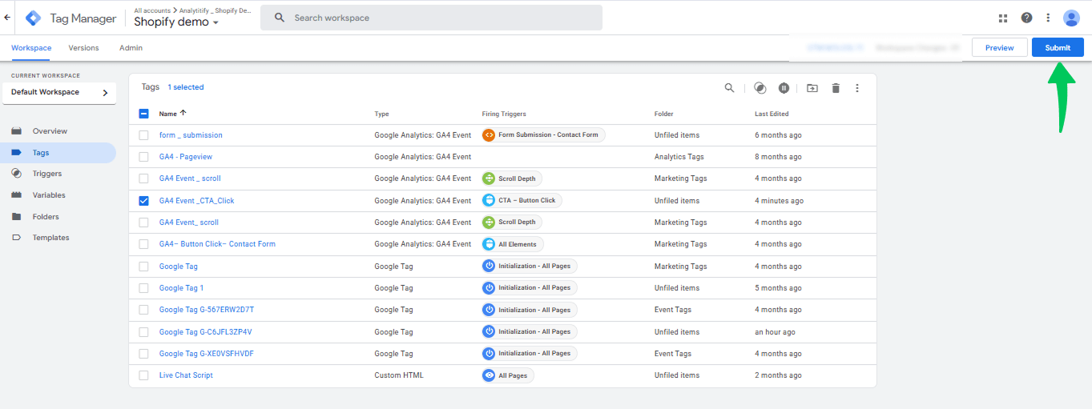1092x409 pixels.
Task: Sort by the Type column header
Action: [x=381, y=114]
